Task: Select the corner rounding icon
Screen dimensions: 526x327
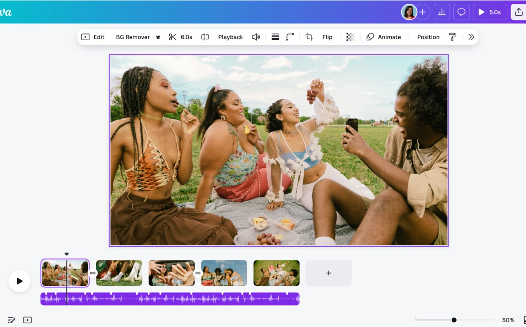Action: point(290,37)
